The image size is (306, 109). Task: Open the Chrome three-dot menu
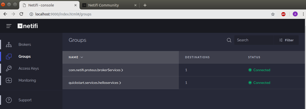tap(303, 14)
